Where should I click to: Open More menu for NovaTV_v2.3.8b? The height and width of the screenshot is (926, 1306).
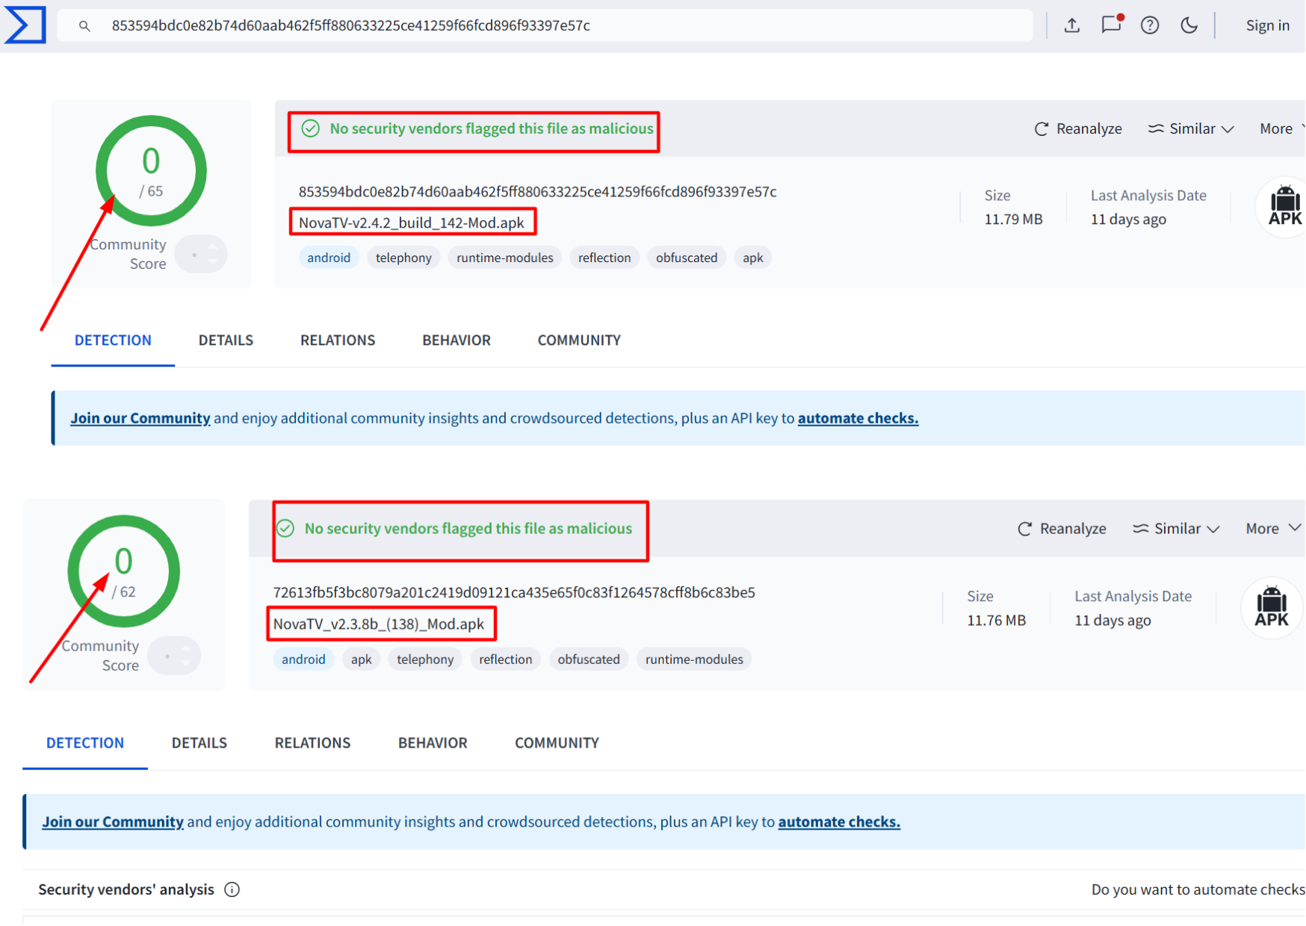[x=1274, y=529]
